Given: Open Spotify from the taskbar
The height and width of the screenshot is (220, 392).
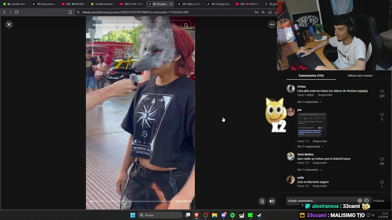Looking at the screenshot, I should 232,215.
